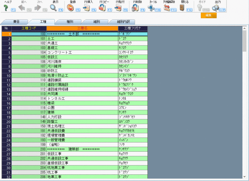
Task: Click the 工種コード column header
Action: tap(29, 28)
